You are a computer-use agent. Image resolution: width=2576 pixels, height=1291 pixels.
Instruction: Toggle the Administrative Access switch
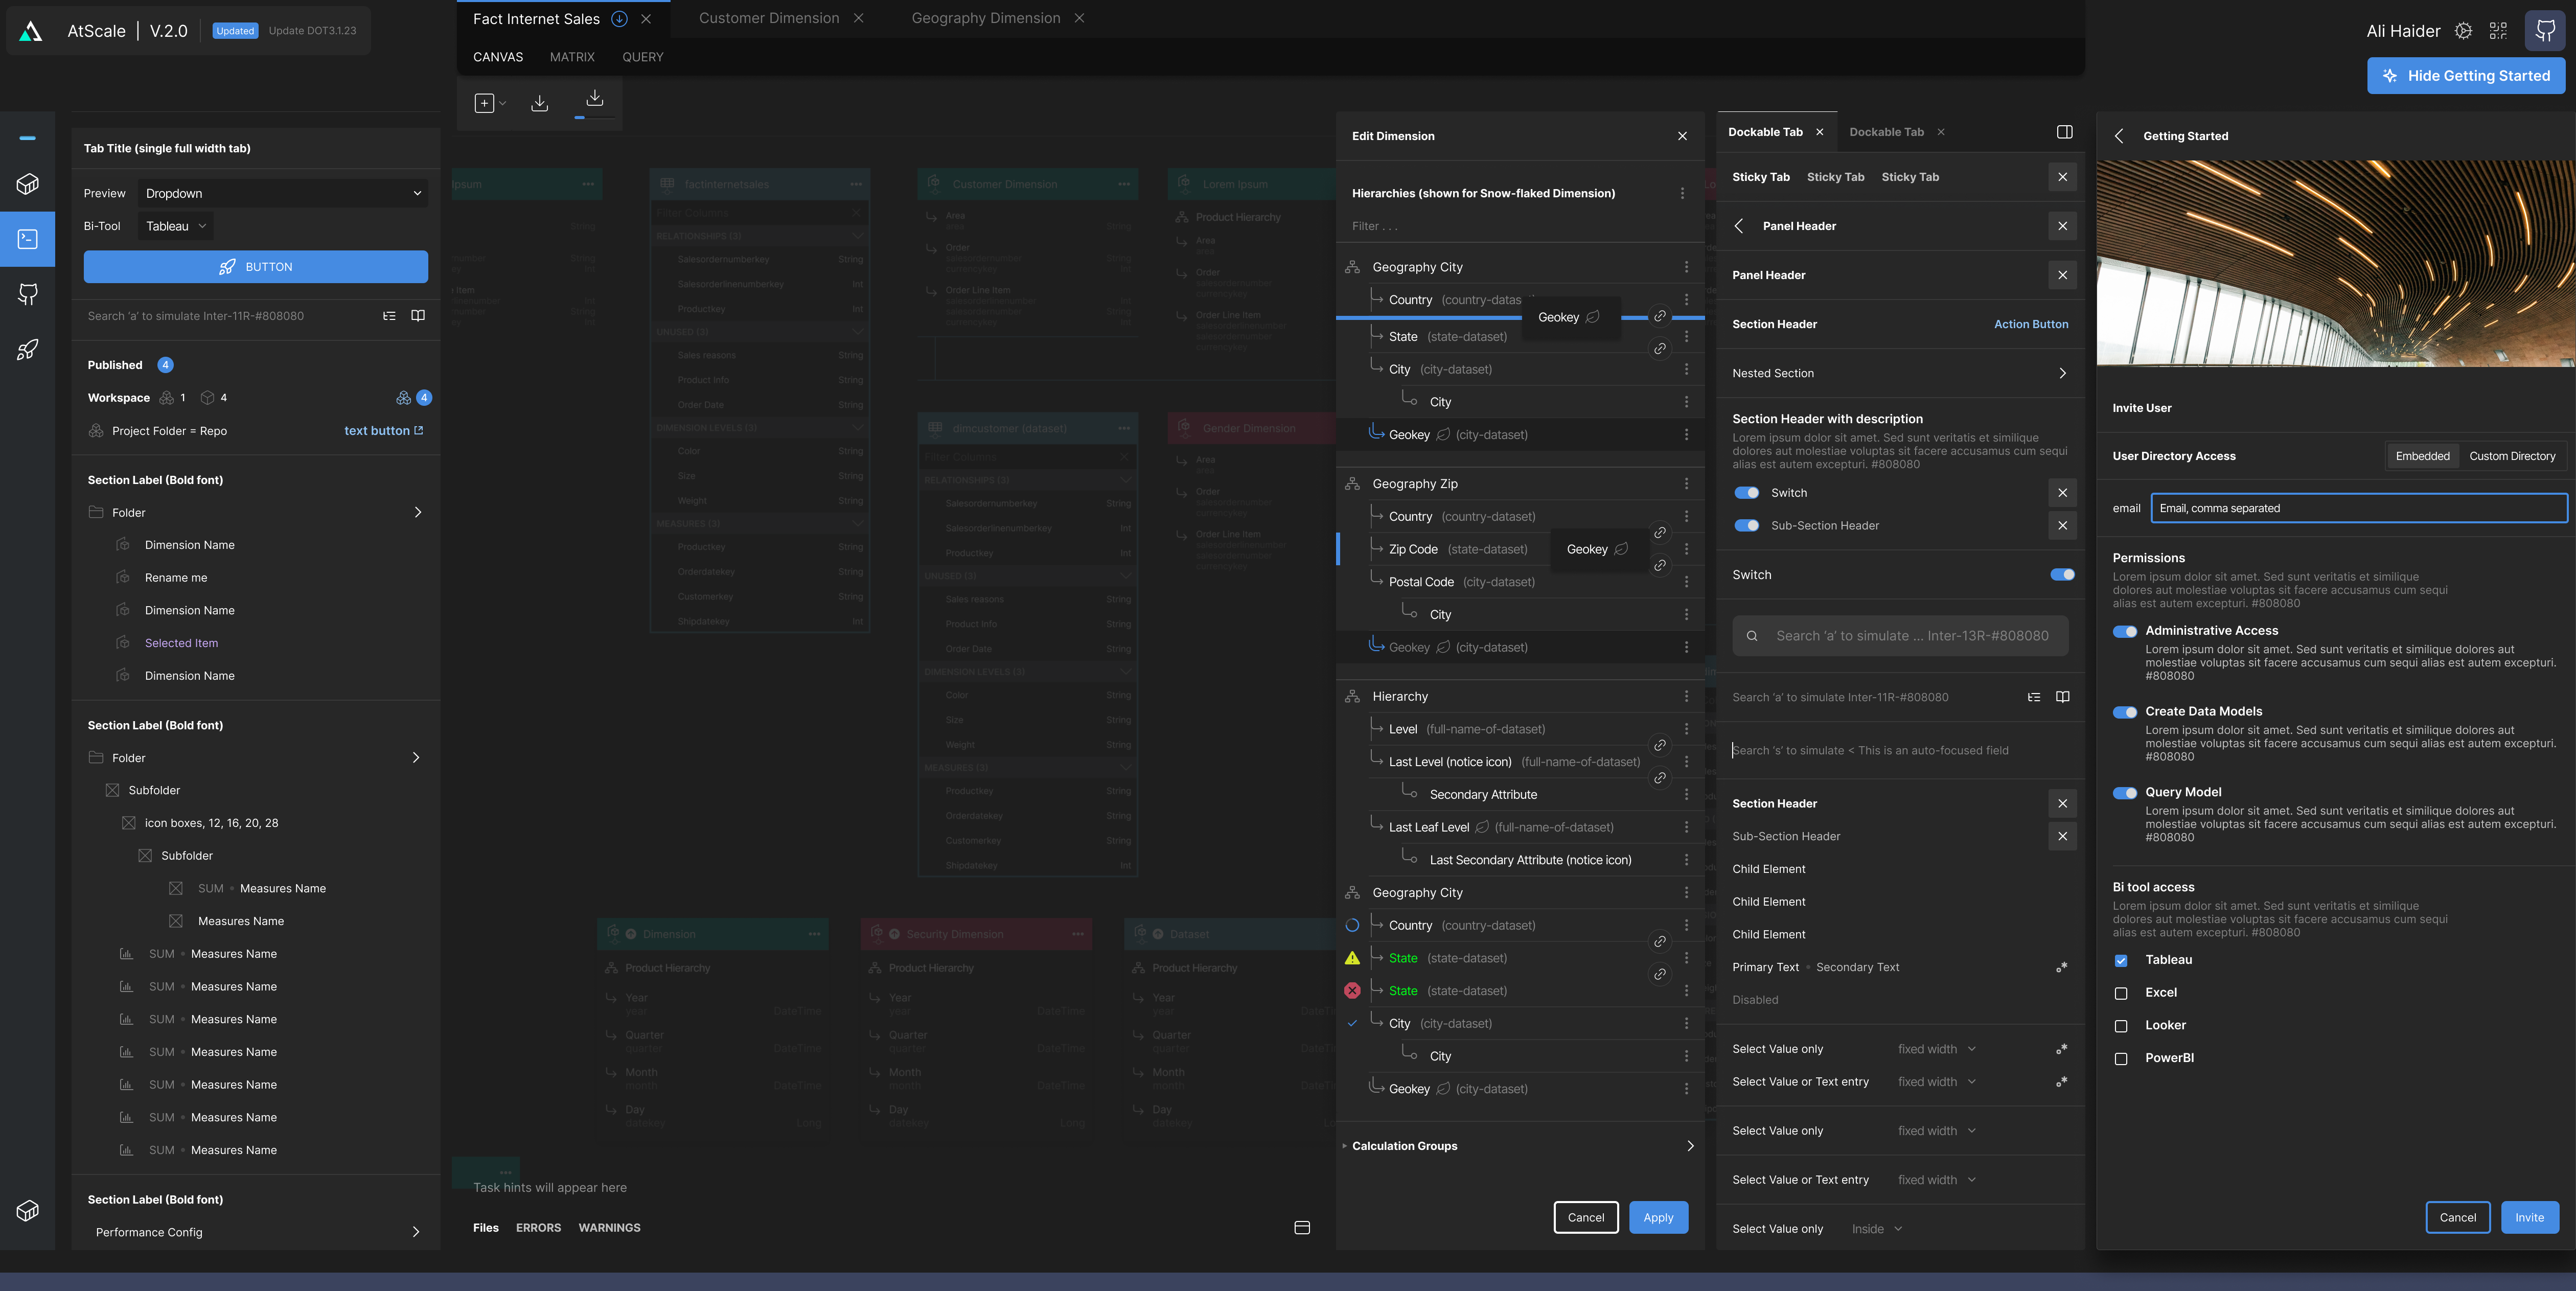click(2124, 631)
